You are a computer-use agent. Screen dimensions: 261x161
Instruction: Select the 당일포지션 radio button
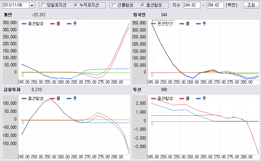(44, 5)
